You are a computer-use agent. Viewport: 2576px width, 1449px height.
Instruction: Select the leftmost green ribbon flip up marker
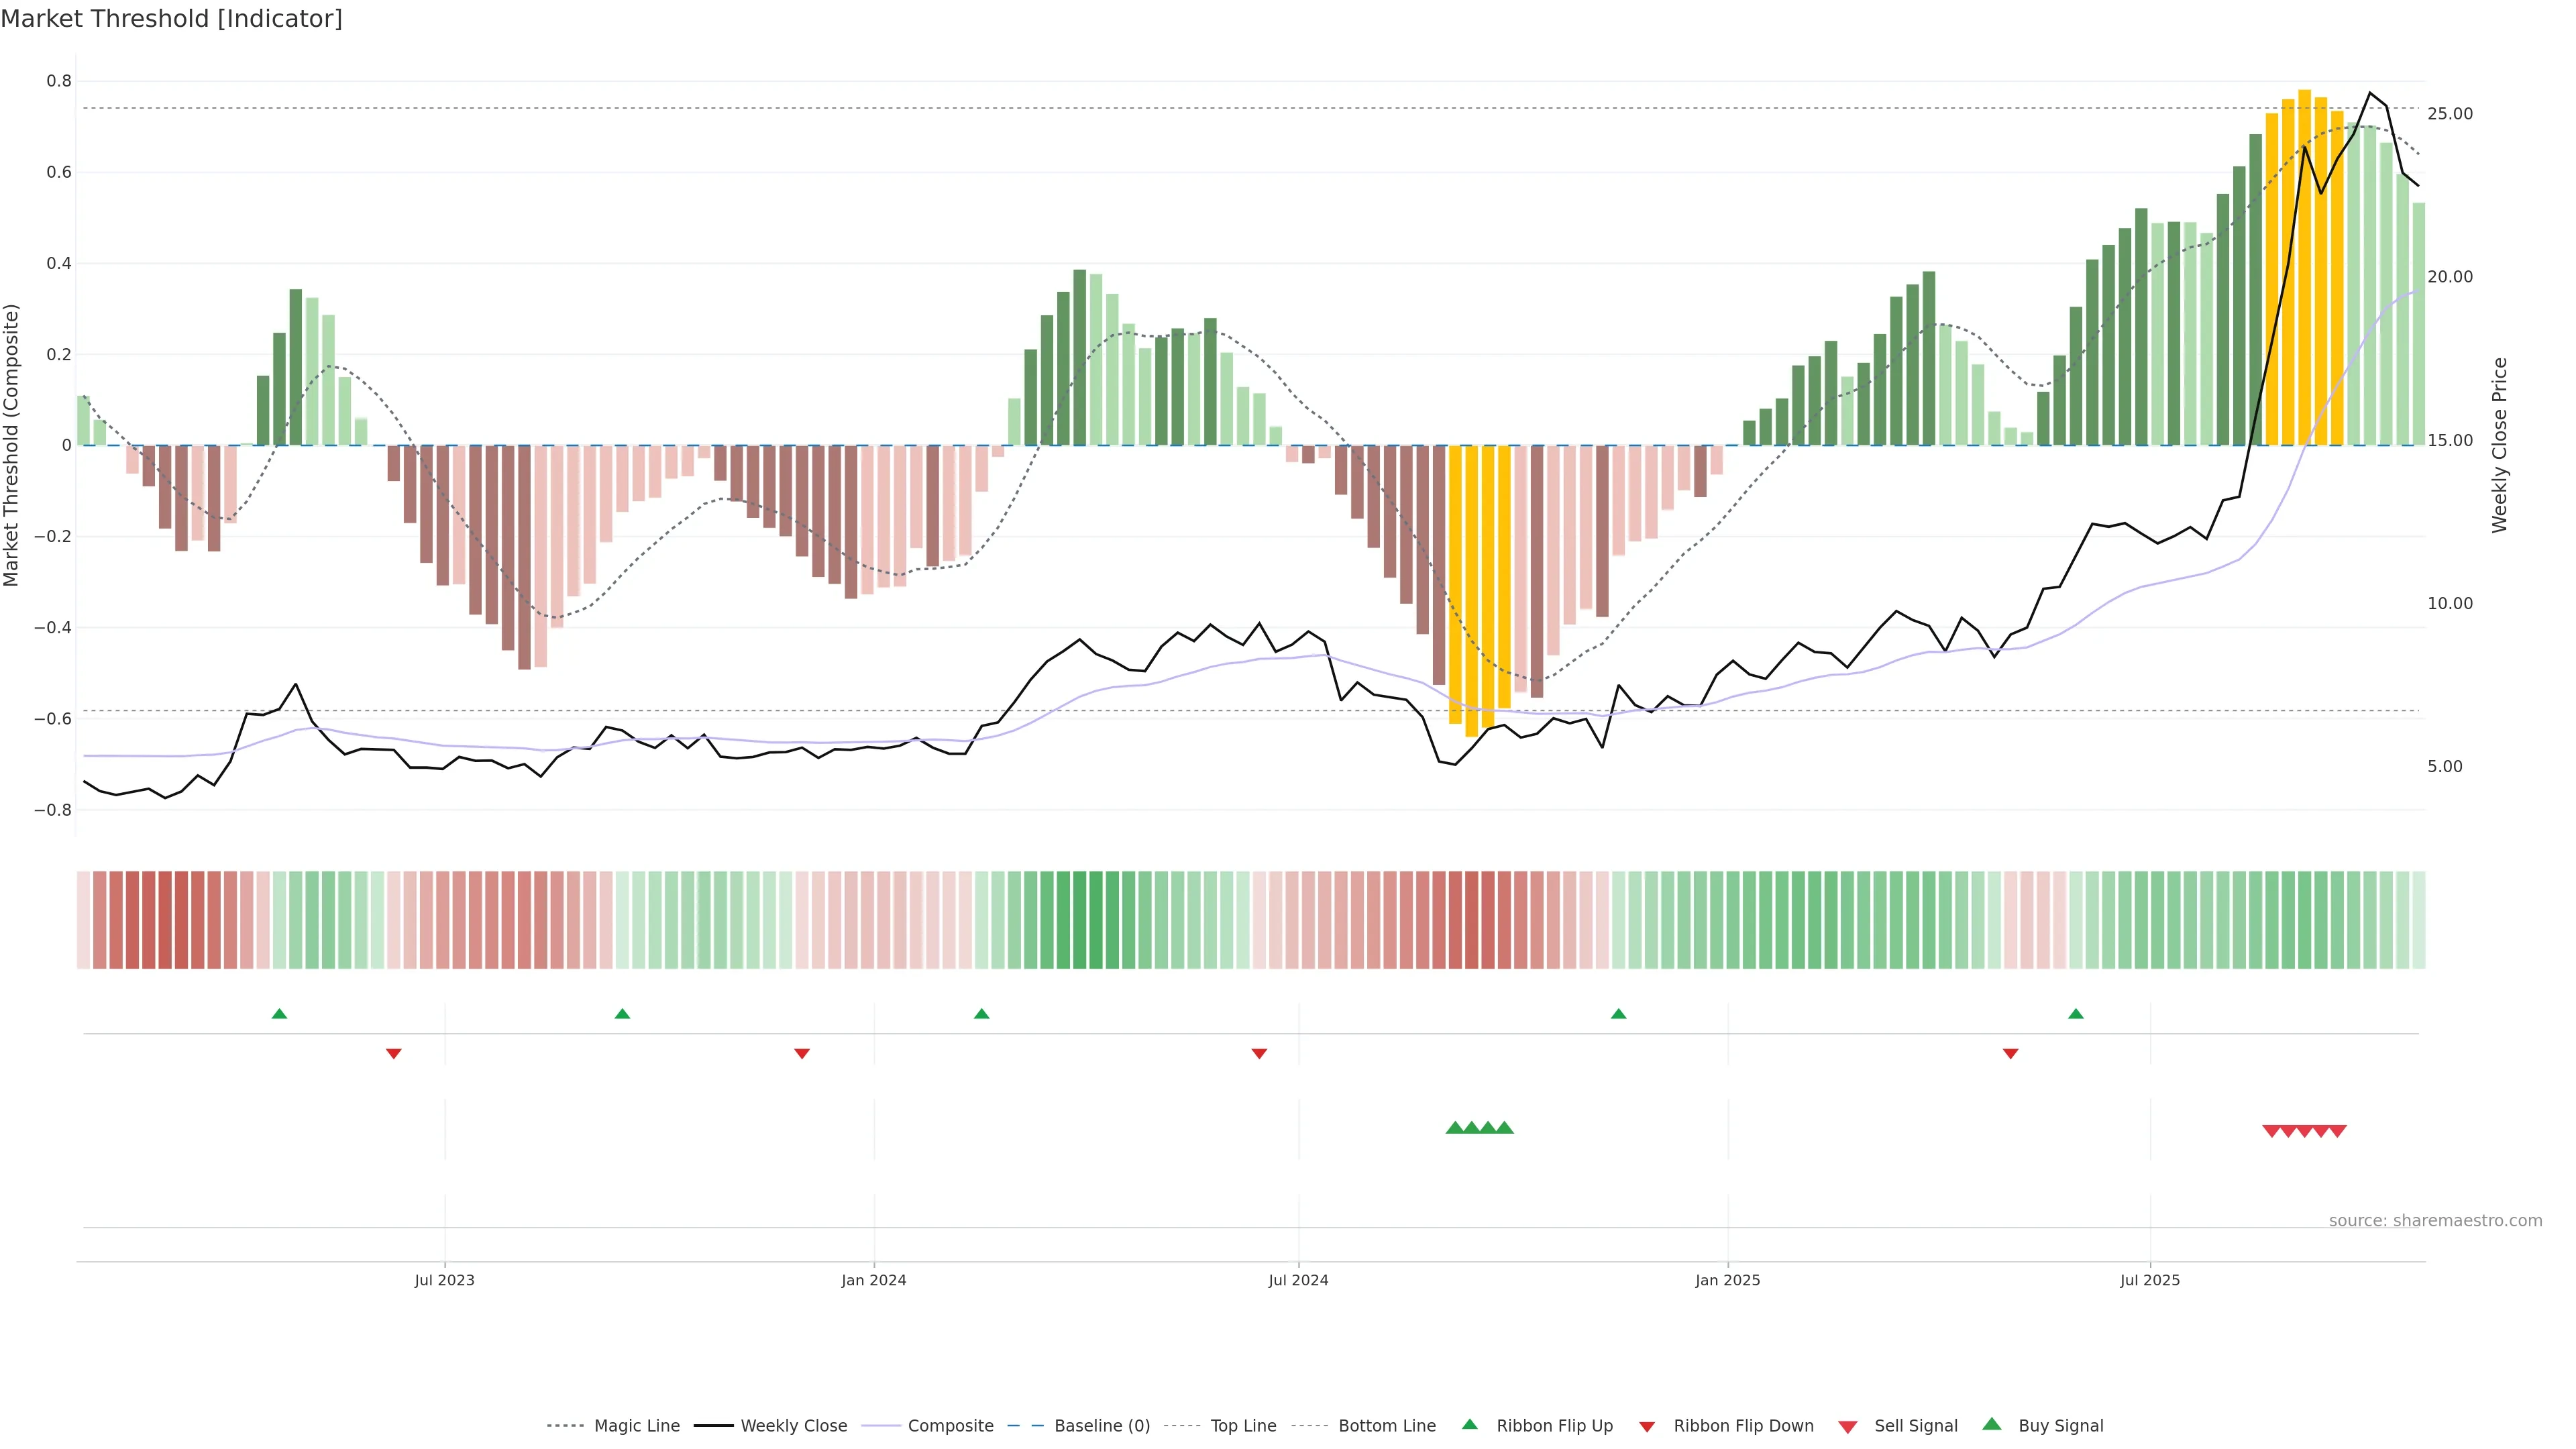pyautogui.click(x=279, y=1014)
